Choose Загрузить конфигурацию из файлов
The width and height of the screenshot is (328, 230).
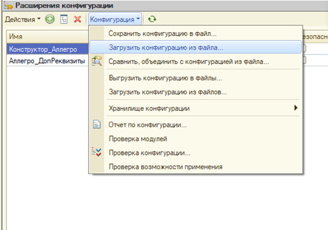point(196,92)
